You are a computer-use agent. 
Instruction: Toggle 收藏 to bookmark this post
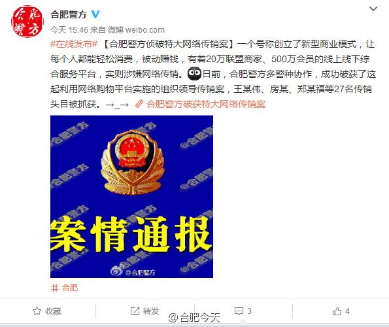coord(47,311)
